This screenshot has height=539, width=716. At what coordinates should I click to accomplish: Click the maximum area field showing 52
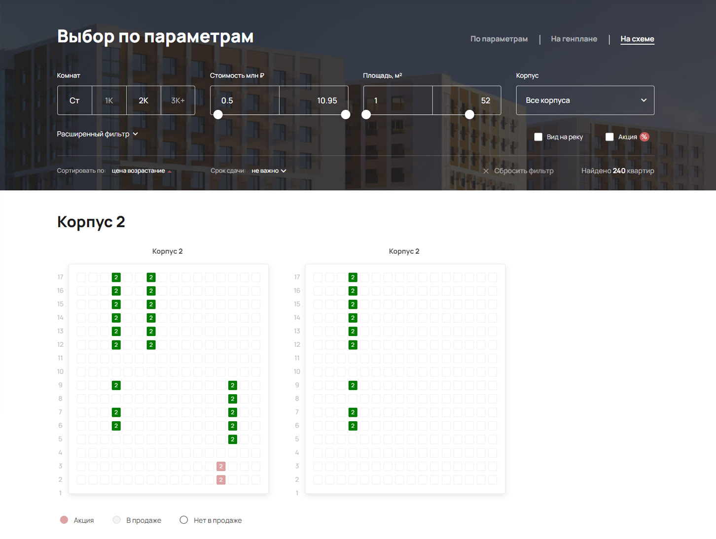(467, 101)
